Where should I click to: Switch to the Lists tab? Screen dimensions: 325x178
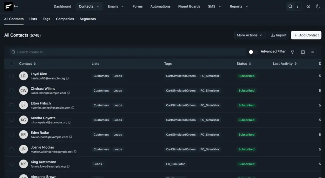33,19
